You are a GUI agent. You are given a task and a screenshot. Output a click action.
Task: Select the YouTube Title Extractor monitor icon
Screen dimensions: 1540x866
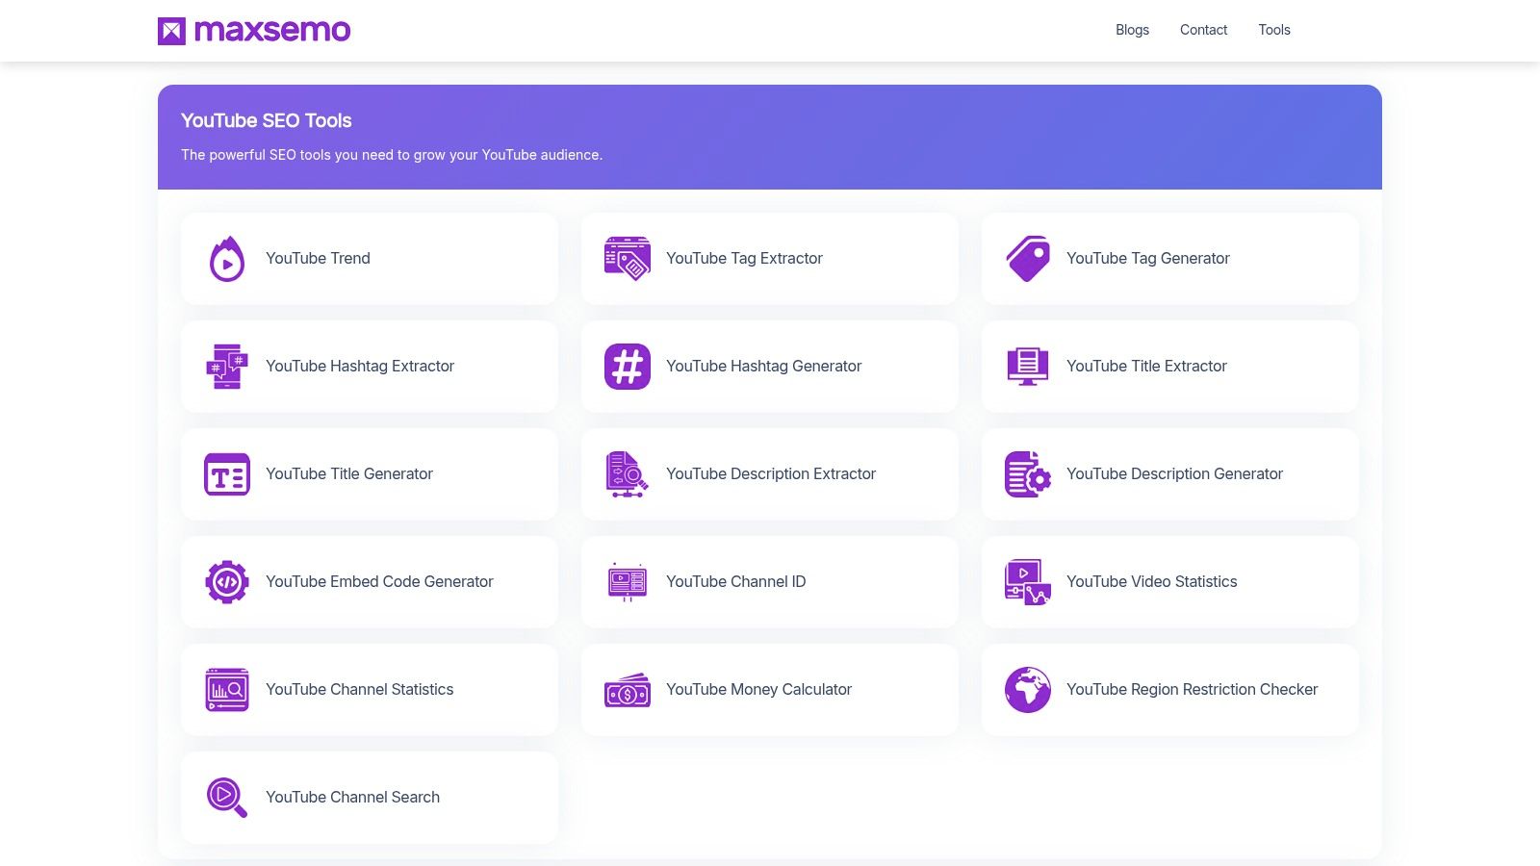[x=1028, y=366]
